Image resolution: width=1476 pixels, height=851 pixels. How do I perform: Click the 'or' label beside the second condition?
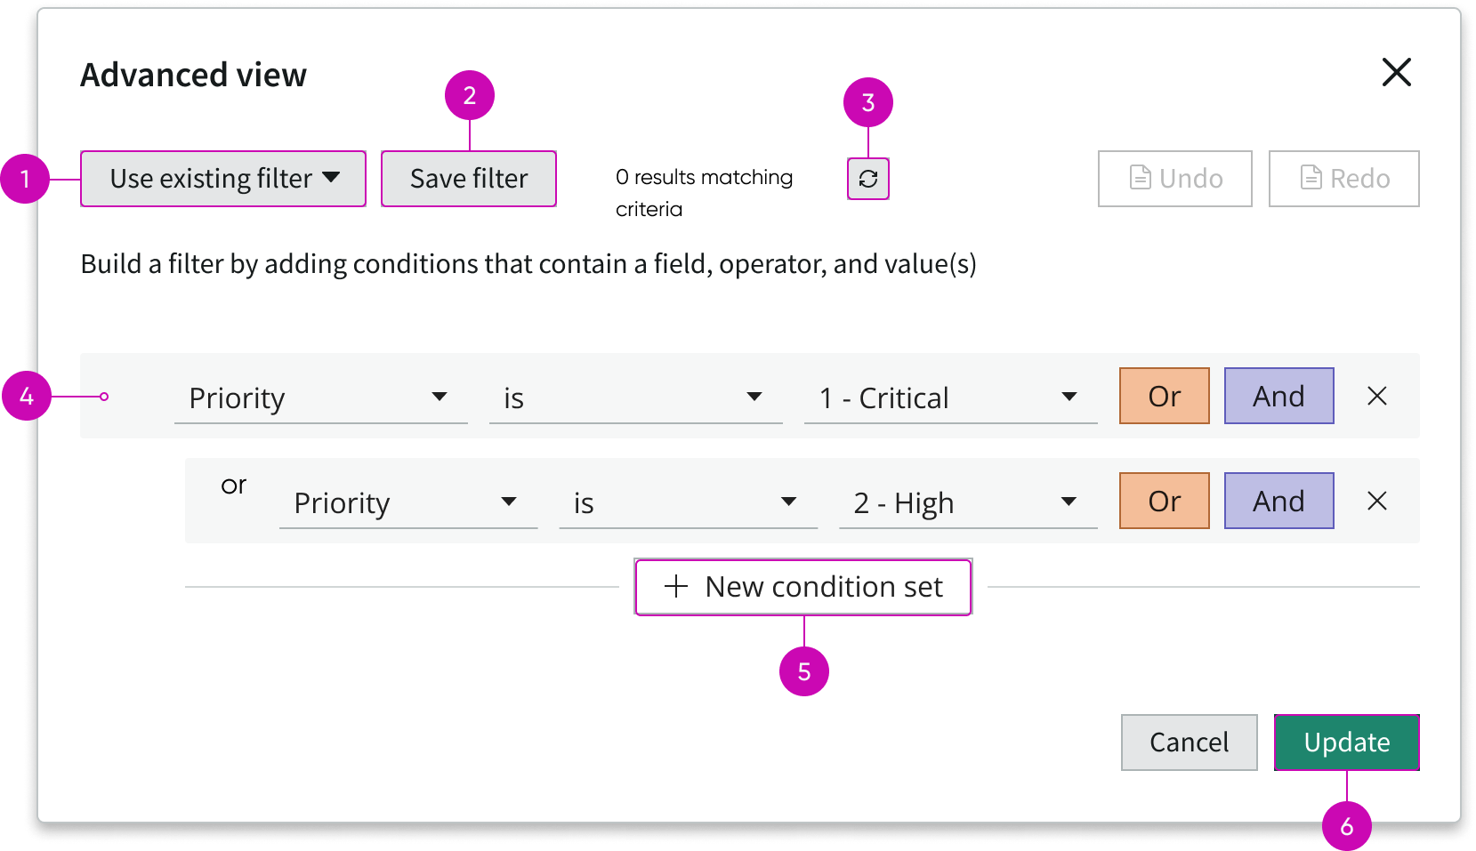(x=233, y=486)
